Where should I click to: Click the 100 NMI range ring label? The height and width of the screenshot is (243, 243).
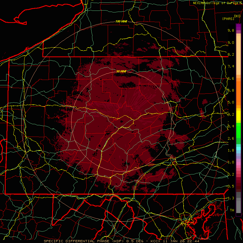[x=121, y=21]
